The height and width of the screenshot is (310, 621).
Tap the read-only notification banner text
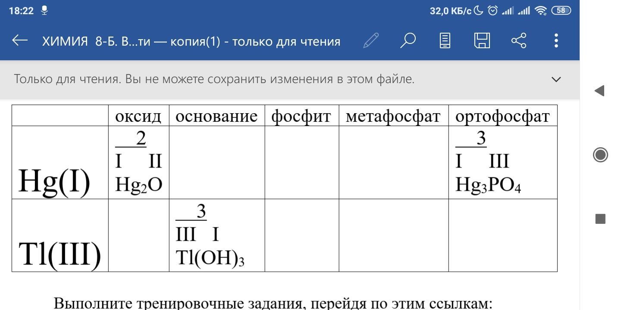click(214, 79)
